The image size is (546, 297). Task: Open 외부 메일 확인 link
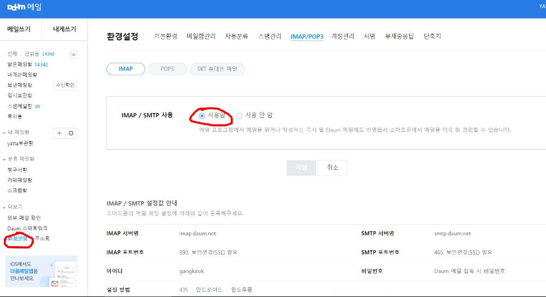click(24, 218)
